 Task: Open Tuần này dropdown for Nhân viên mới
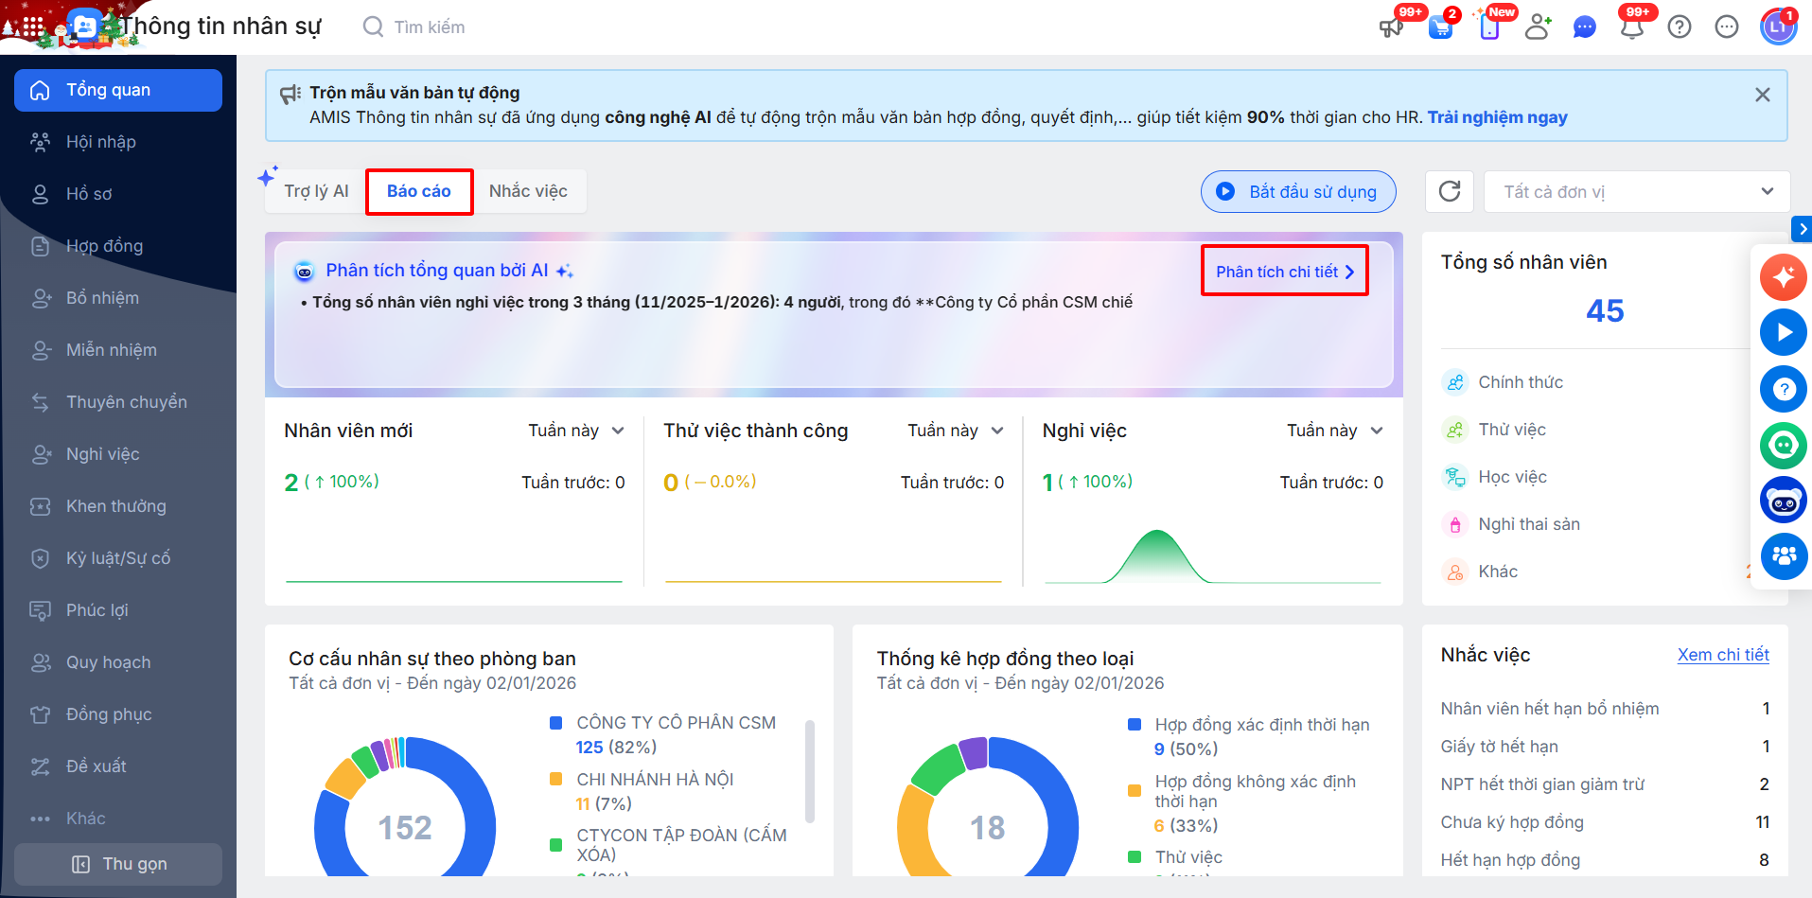pos(576,431)
